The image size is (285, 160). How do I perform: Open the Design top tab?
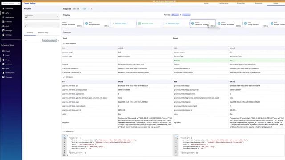point(206,3)
